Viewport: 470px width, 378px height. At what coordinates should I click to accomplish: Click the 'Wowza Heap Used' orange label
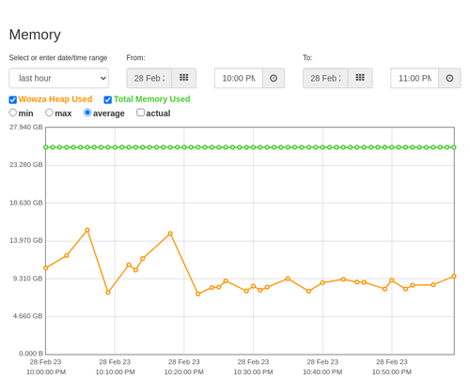click(x=55, y=99)
